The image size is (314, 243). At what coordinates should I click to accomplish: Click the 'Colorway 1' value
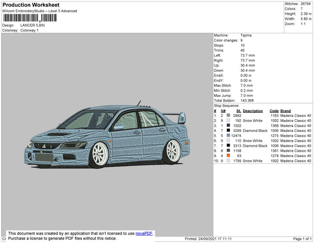click(29, 30)
